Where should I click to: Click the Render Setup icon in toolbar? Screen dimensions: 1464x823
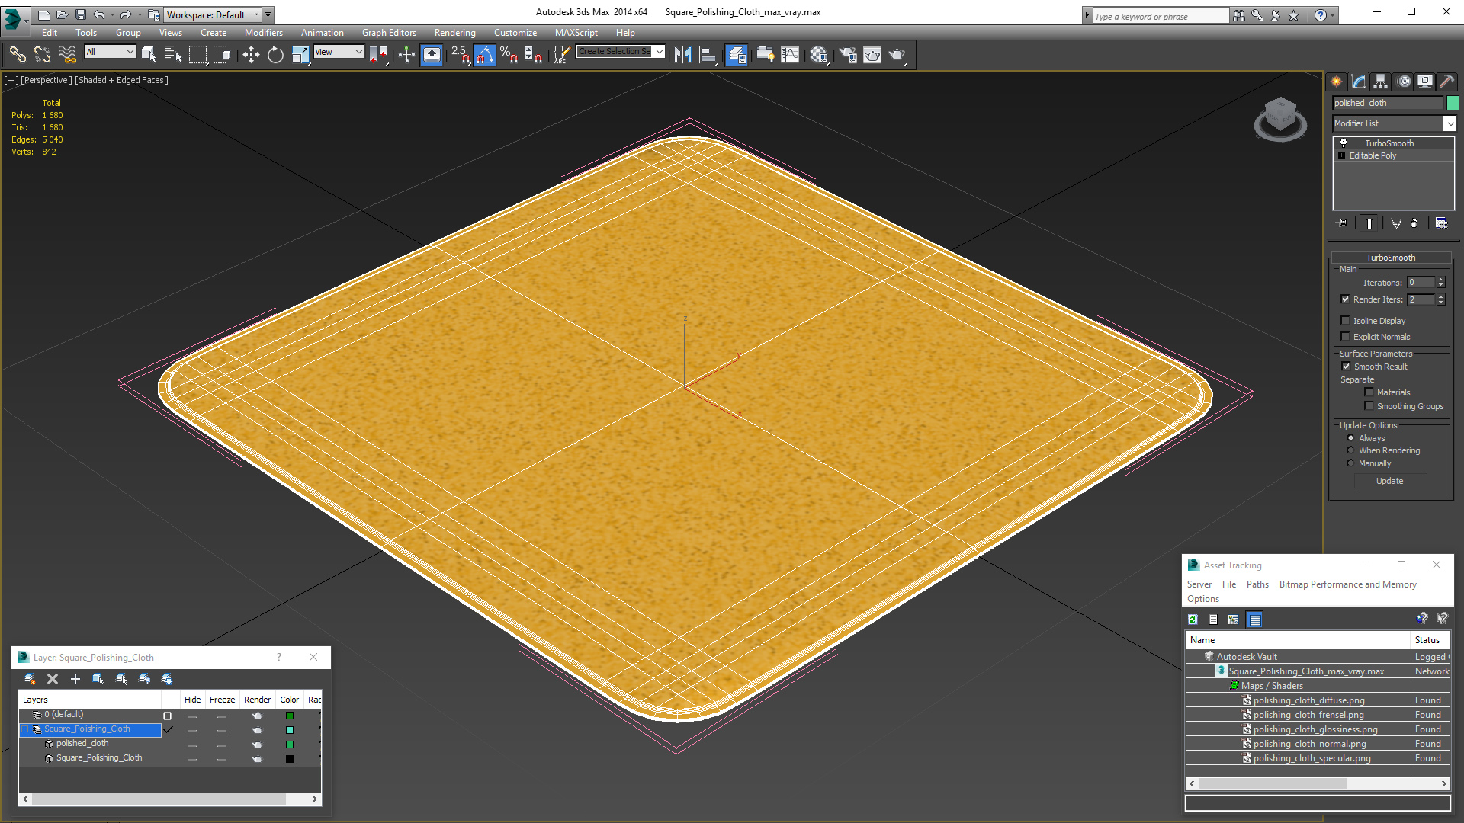point(849,54)
